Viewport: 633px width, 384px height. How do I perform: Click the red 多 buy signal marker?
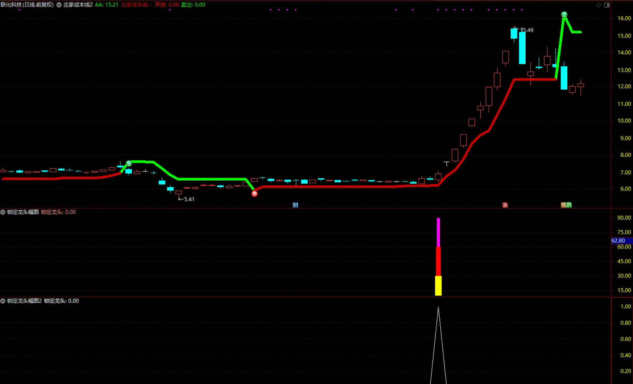pyautogui.click(x=254, y=194)
